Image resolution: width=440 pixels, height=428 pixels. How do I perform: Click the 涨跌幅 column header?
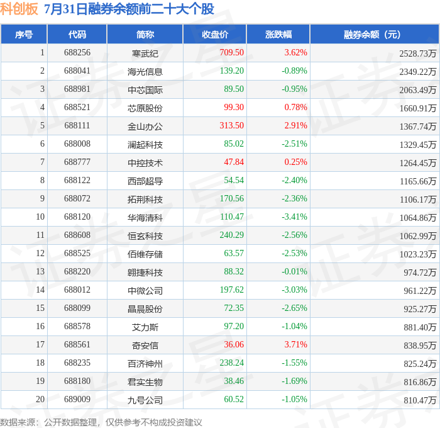pos(278,35)
